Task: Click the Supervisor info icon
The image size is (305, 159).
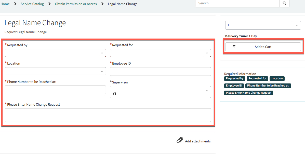Action: click(x=115, y=94)
